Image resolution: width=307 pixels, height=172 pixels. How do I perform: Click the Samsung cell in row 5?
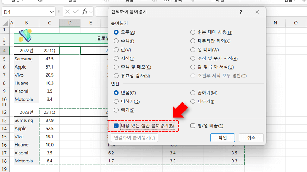(x=27, y=59)
